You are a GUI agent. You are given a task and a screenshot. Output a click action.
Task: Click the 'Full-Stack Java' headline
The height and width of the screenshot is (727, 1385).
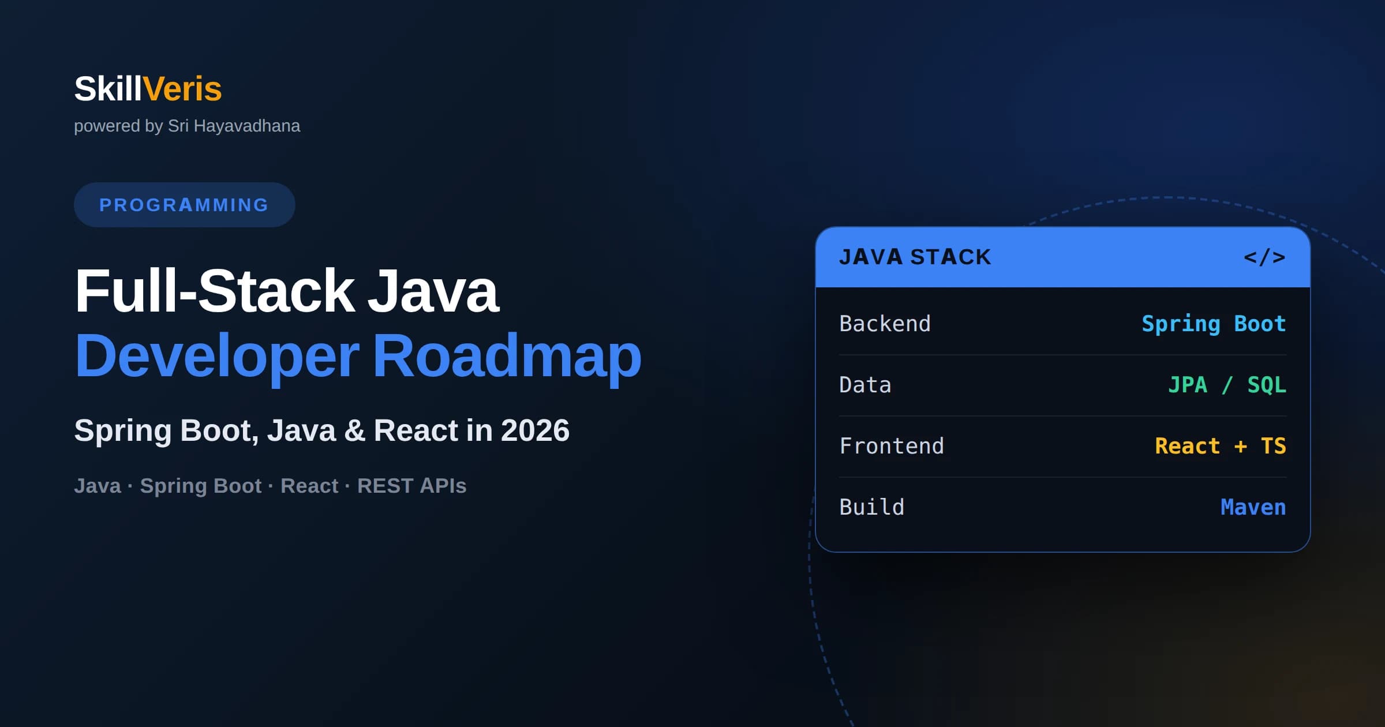[286, 291]
